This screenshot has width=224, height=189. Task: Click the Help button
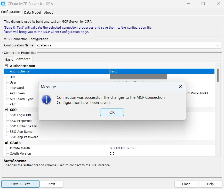point(210,184)
